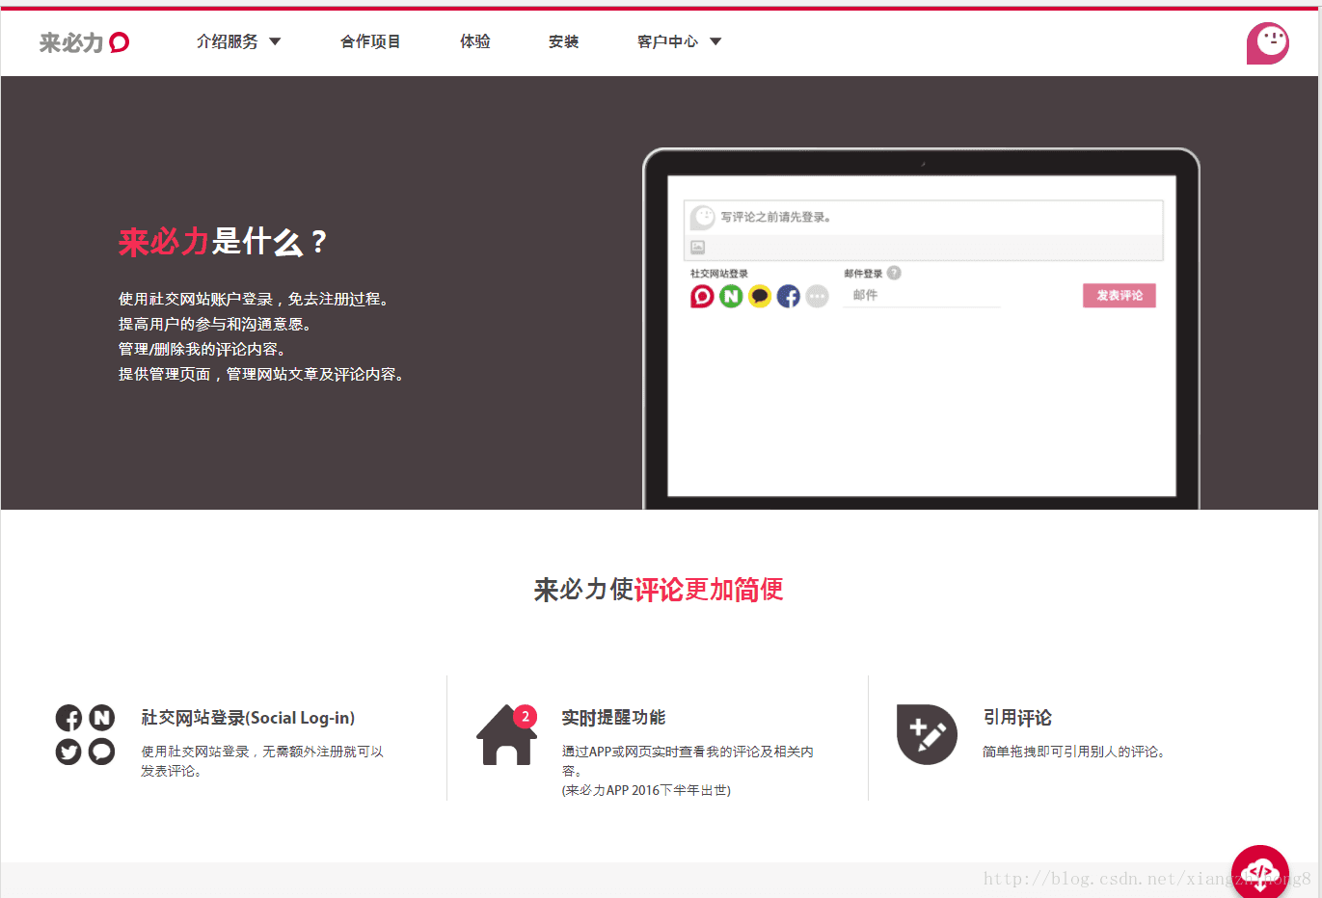The height and width of the screenshot is (898, 1322).
Task: Click the 来必力使评论更加简便 section title
Action: [x=659, y=590]
